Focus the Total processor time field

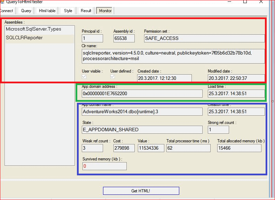point(188,148)
